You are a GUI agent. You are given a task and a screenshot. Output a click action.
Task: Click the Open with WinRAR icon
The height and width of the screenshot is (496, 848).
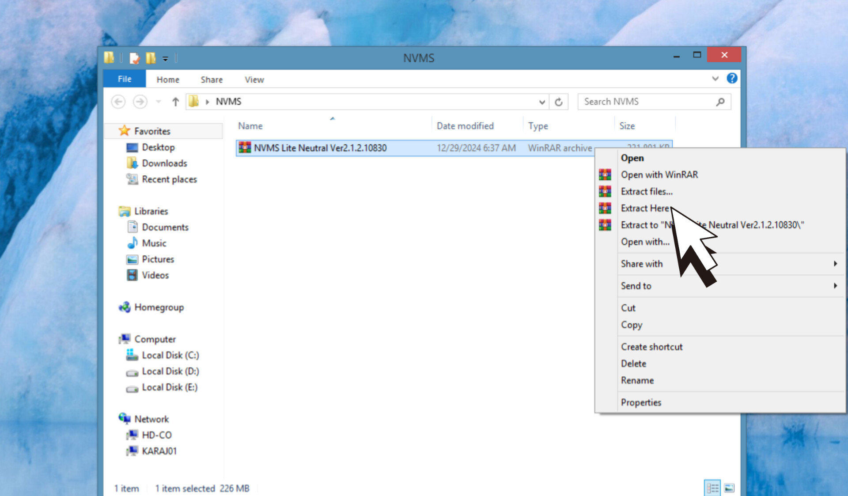pos(605,174)
